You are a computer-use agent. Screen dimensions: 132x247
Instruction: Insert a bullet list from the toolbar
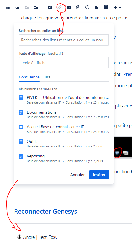coord(8,7)
